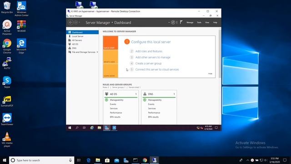Click Server Manager vertical scrollbar

click(x=220, y=53)
